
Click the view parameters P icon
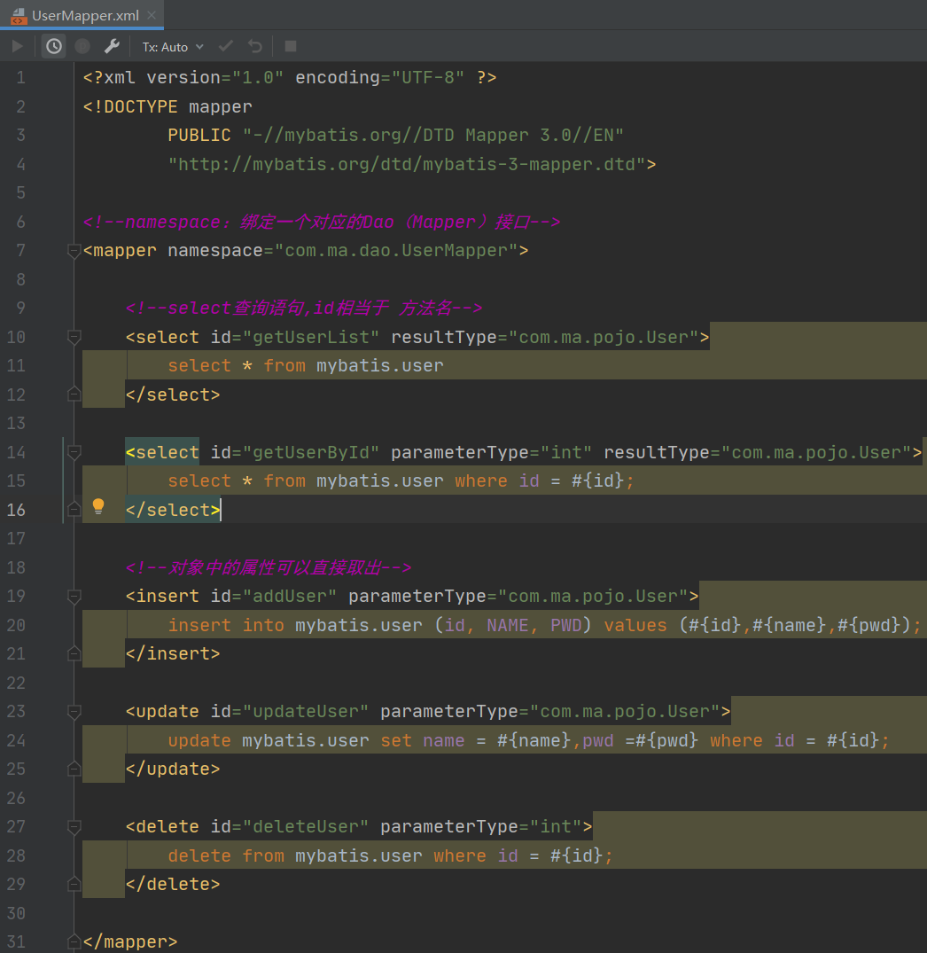82,46
